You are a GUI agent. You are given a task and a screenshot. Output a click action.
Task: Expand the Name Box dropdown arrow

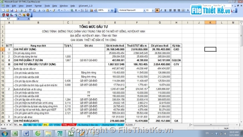pos(18,19)
